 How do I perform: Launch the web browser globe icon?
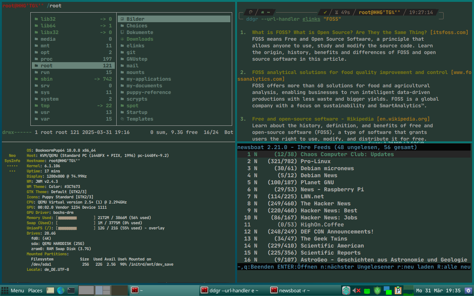(x=61, y=290)
